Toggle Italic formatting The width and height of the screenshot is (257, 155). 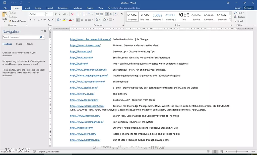(x=35, y=20)
